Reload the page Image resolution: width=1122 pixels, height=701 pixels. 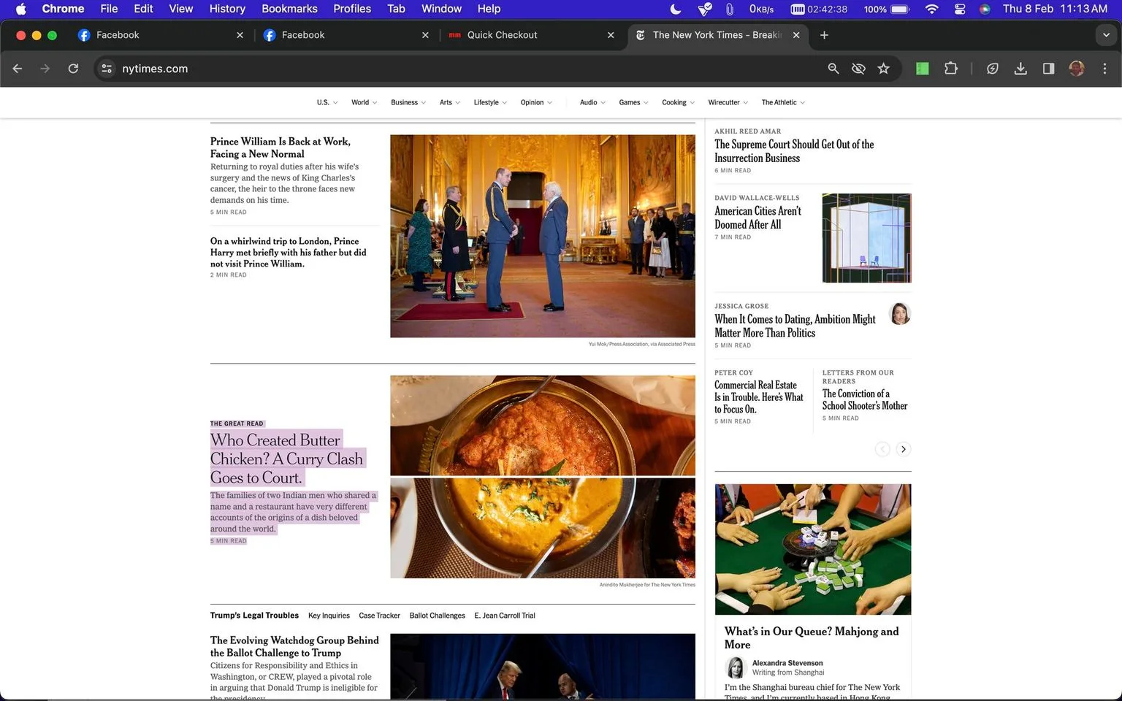[73, 69]
